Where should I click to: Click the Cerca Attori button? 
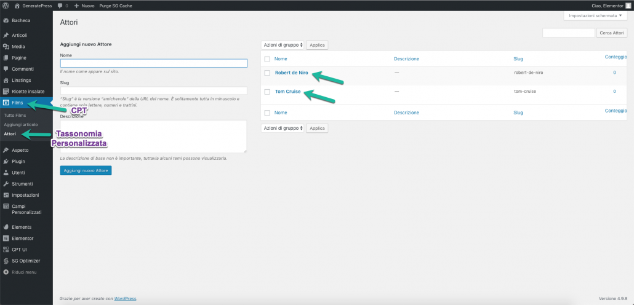click(x=612, y=33)
